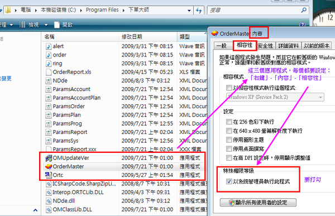This screenshot has width=335, height=216.
Task: Sort by the 名稱 name column header
Action: (x=80, y=37)
